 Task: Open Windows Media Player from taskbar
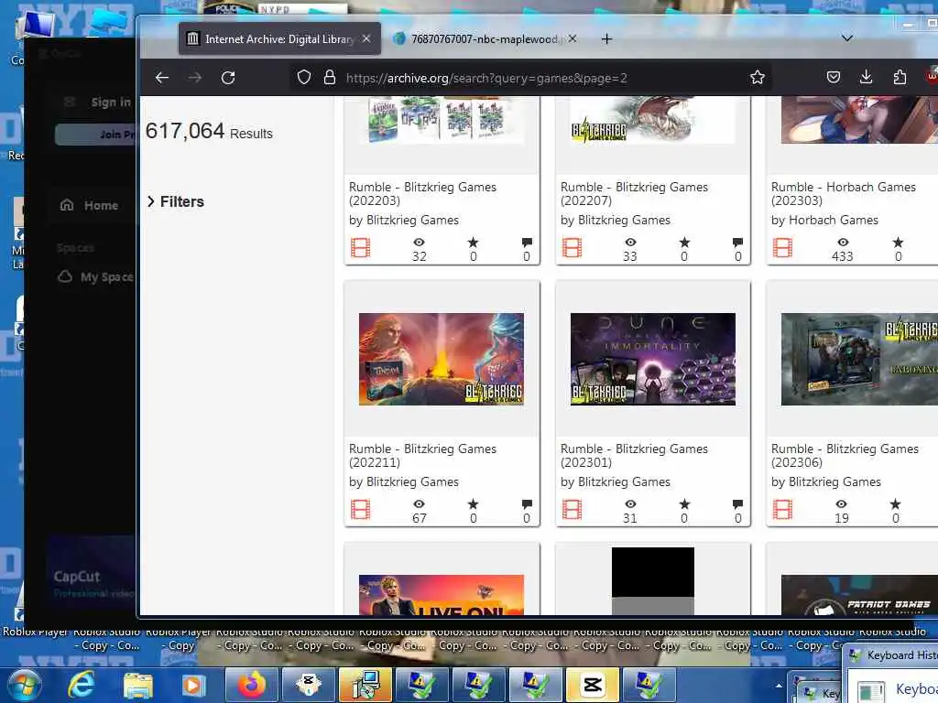click(192, 685)
